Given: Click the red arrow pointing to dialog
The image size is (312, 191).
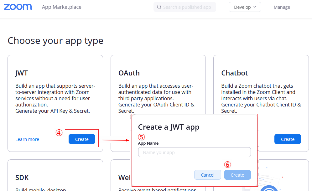Looking at the screenshot, I should [115, 140].
